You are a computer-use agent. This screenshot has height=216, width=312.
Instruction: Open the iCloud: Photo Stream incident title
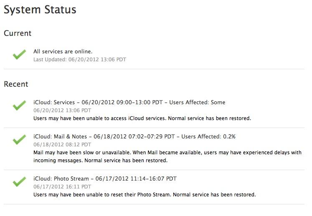click(105, 178)
